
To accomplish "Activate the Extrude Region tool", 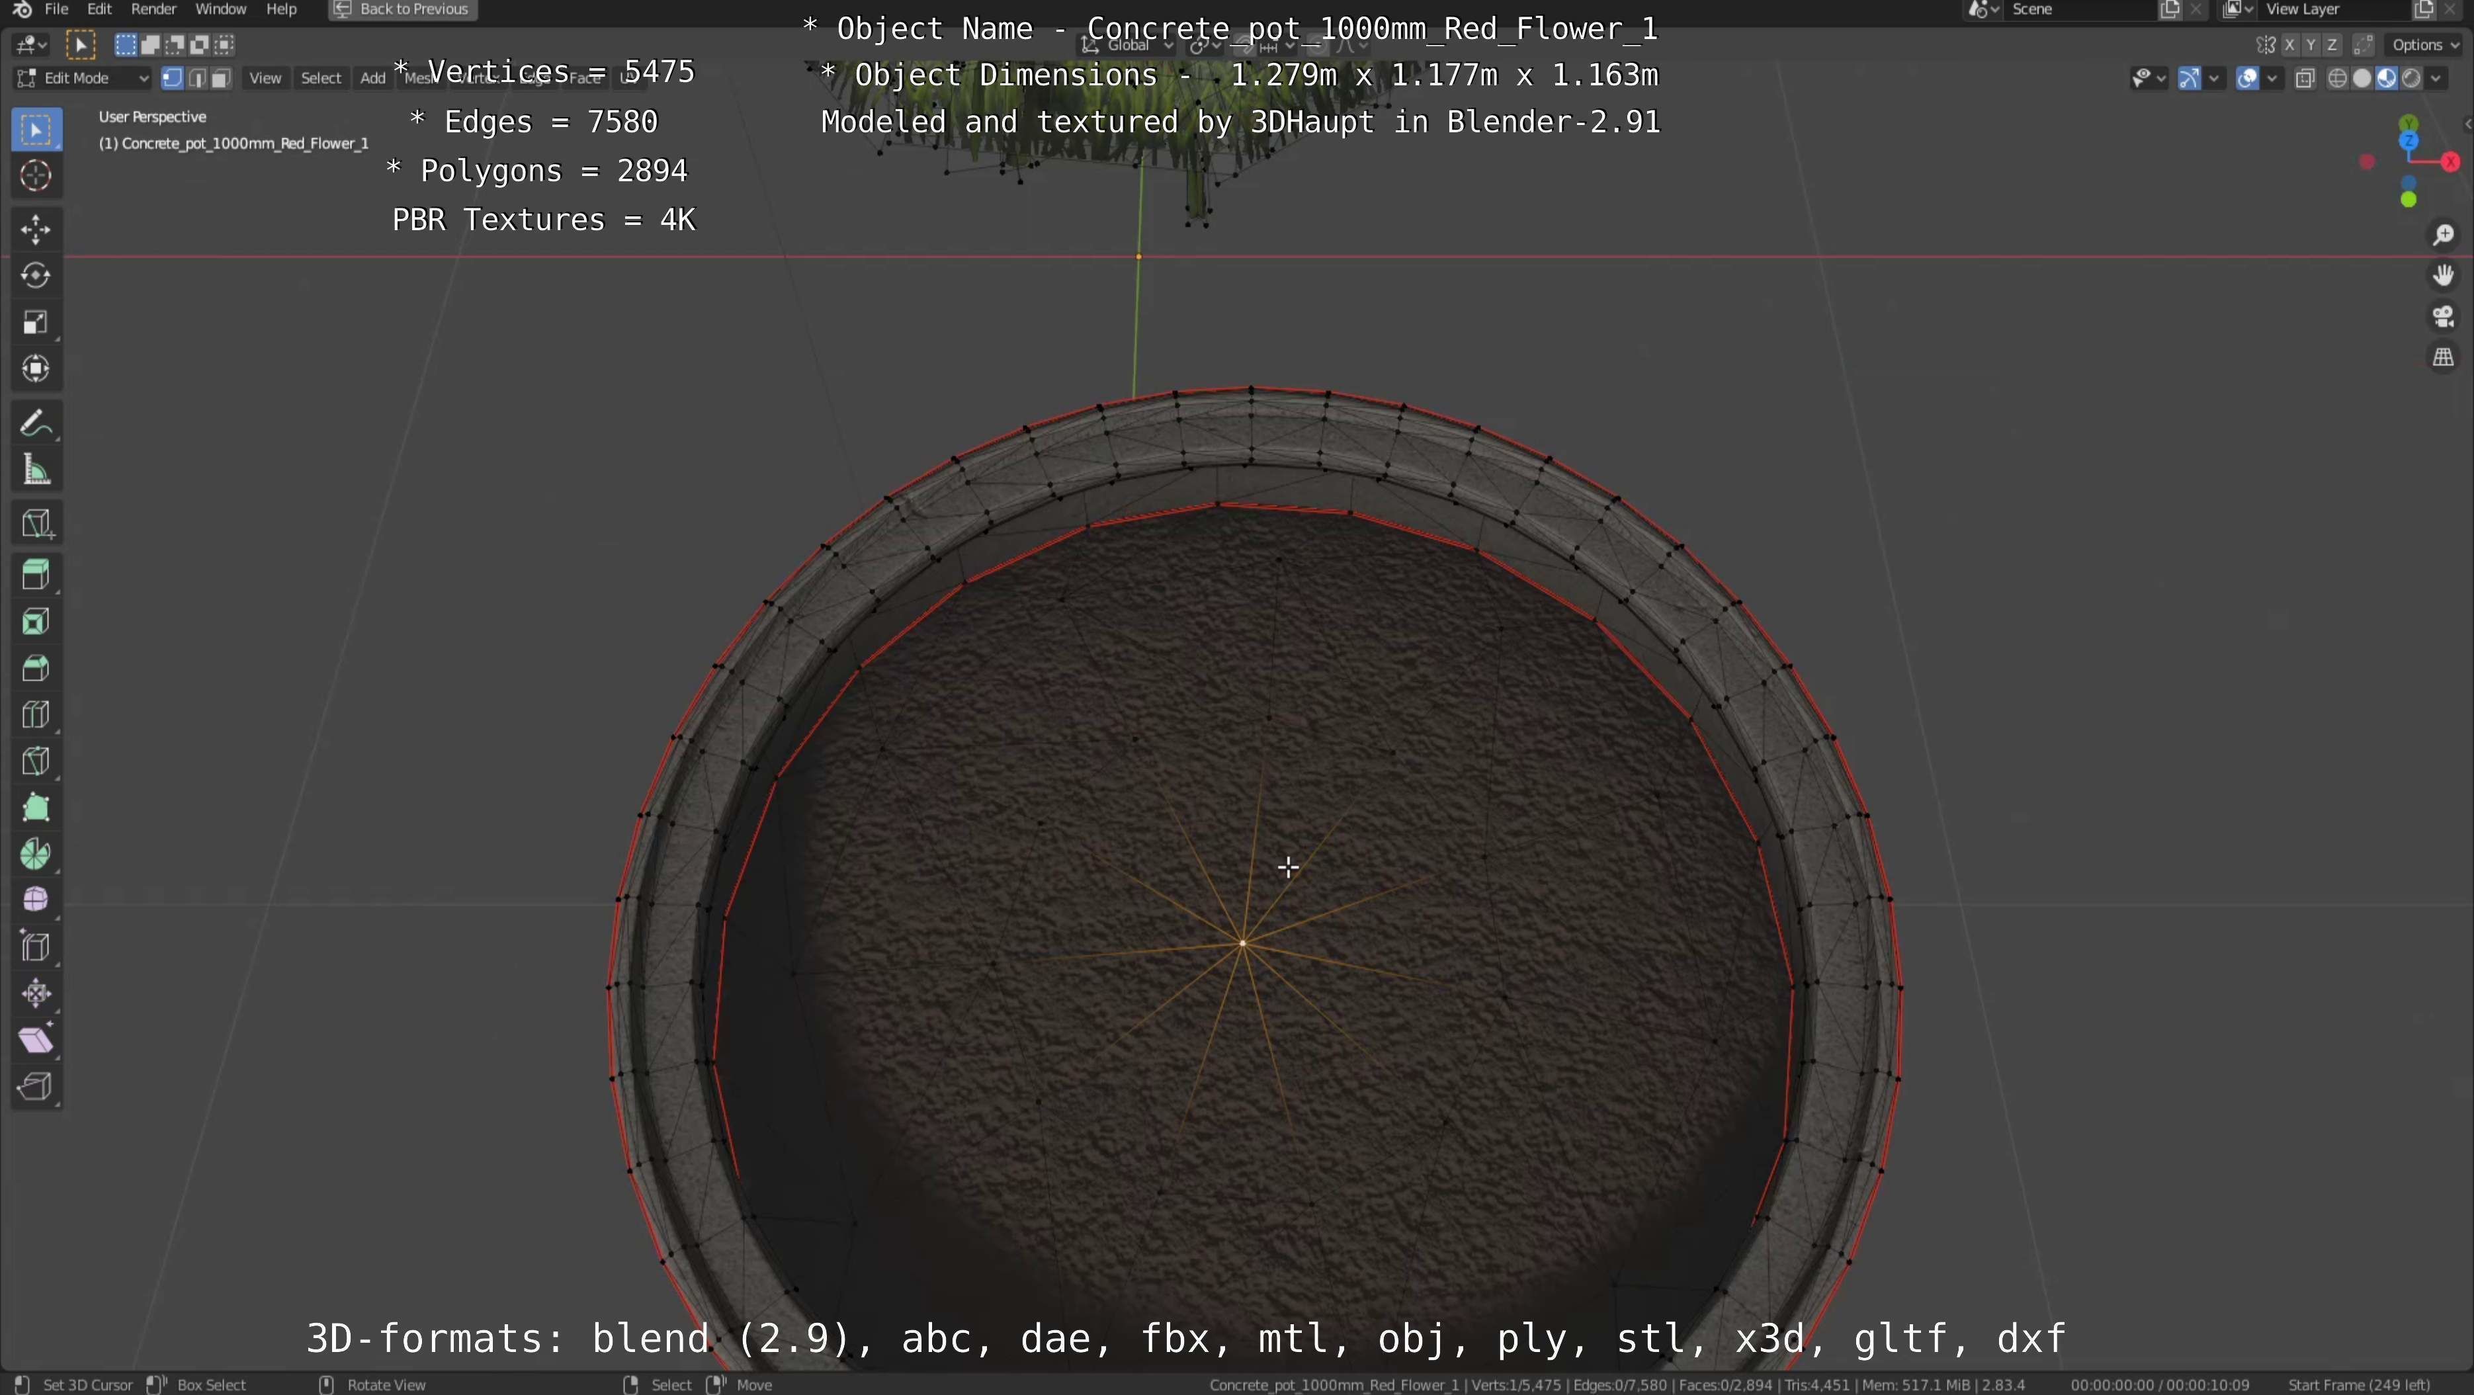I will pos(36,575).
